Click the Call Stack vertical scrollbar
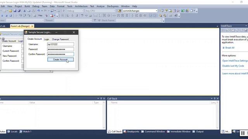Image resolution: width=248 pixels, height=139 pixels. 217,115
